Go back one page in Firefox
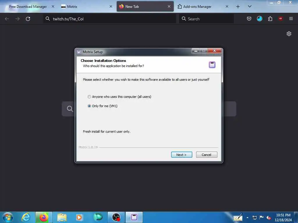This screenshot has width=298, height=223. coord(7,19)
